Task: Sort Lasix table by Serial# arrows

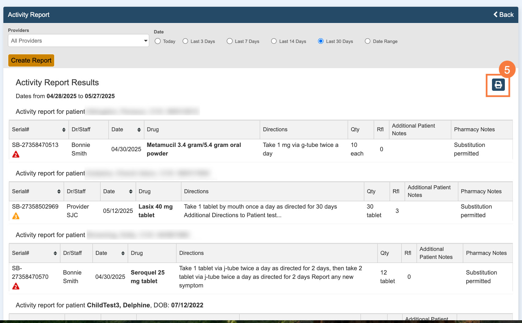Action: point(59,192)
